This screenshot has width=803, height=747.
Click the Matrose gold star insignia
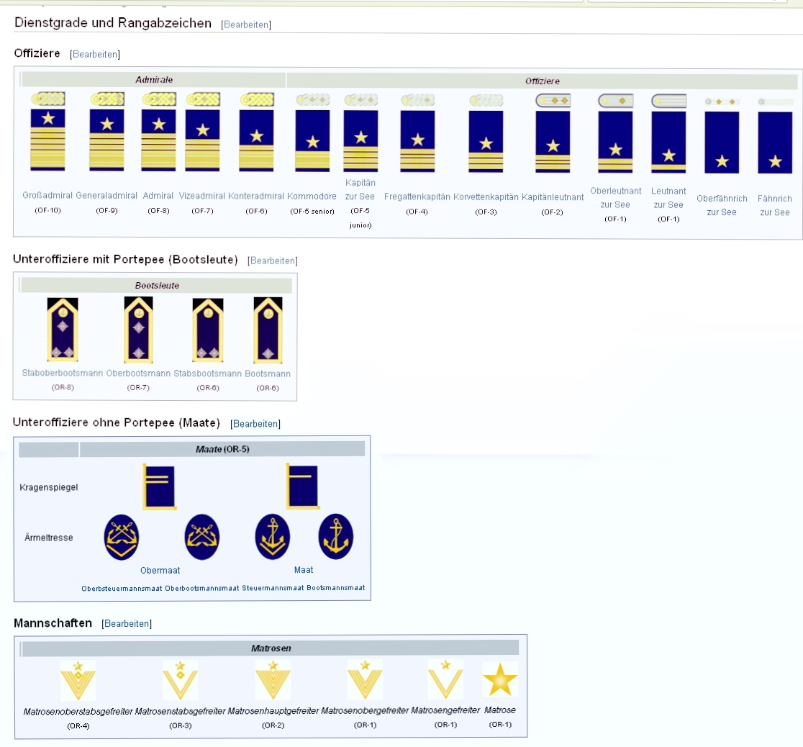point(499,680)
